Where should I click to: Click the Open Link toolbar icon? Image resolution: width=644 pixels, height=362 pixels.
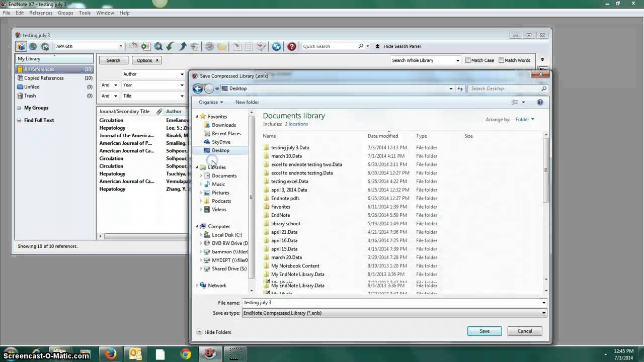(209, 46)
